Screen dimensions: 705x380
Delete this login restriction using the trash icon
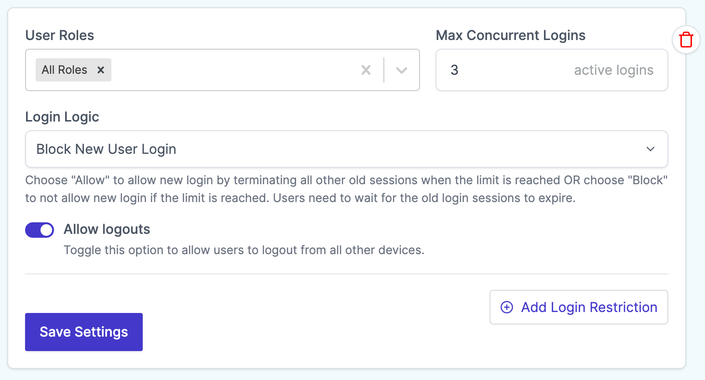point(685,40)
